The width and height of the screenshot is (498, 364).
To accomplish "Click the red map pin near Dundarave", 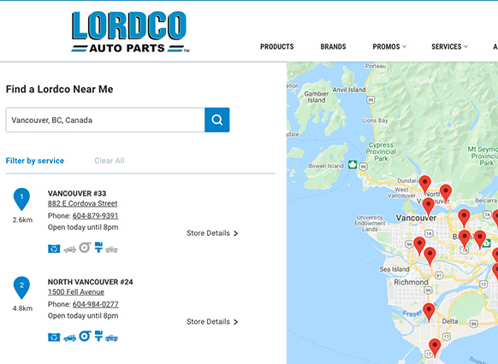I will pyautogui.click(x=425, y=185).
